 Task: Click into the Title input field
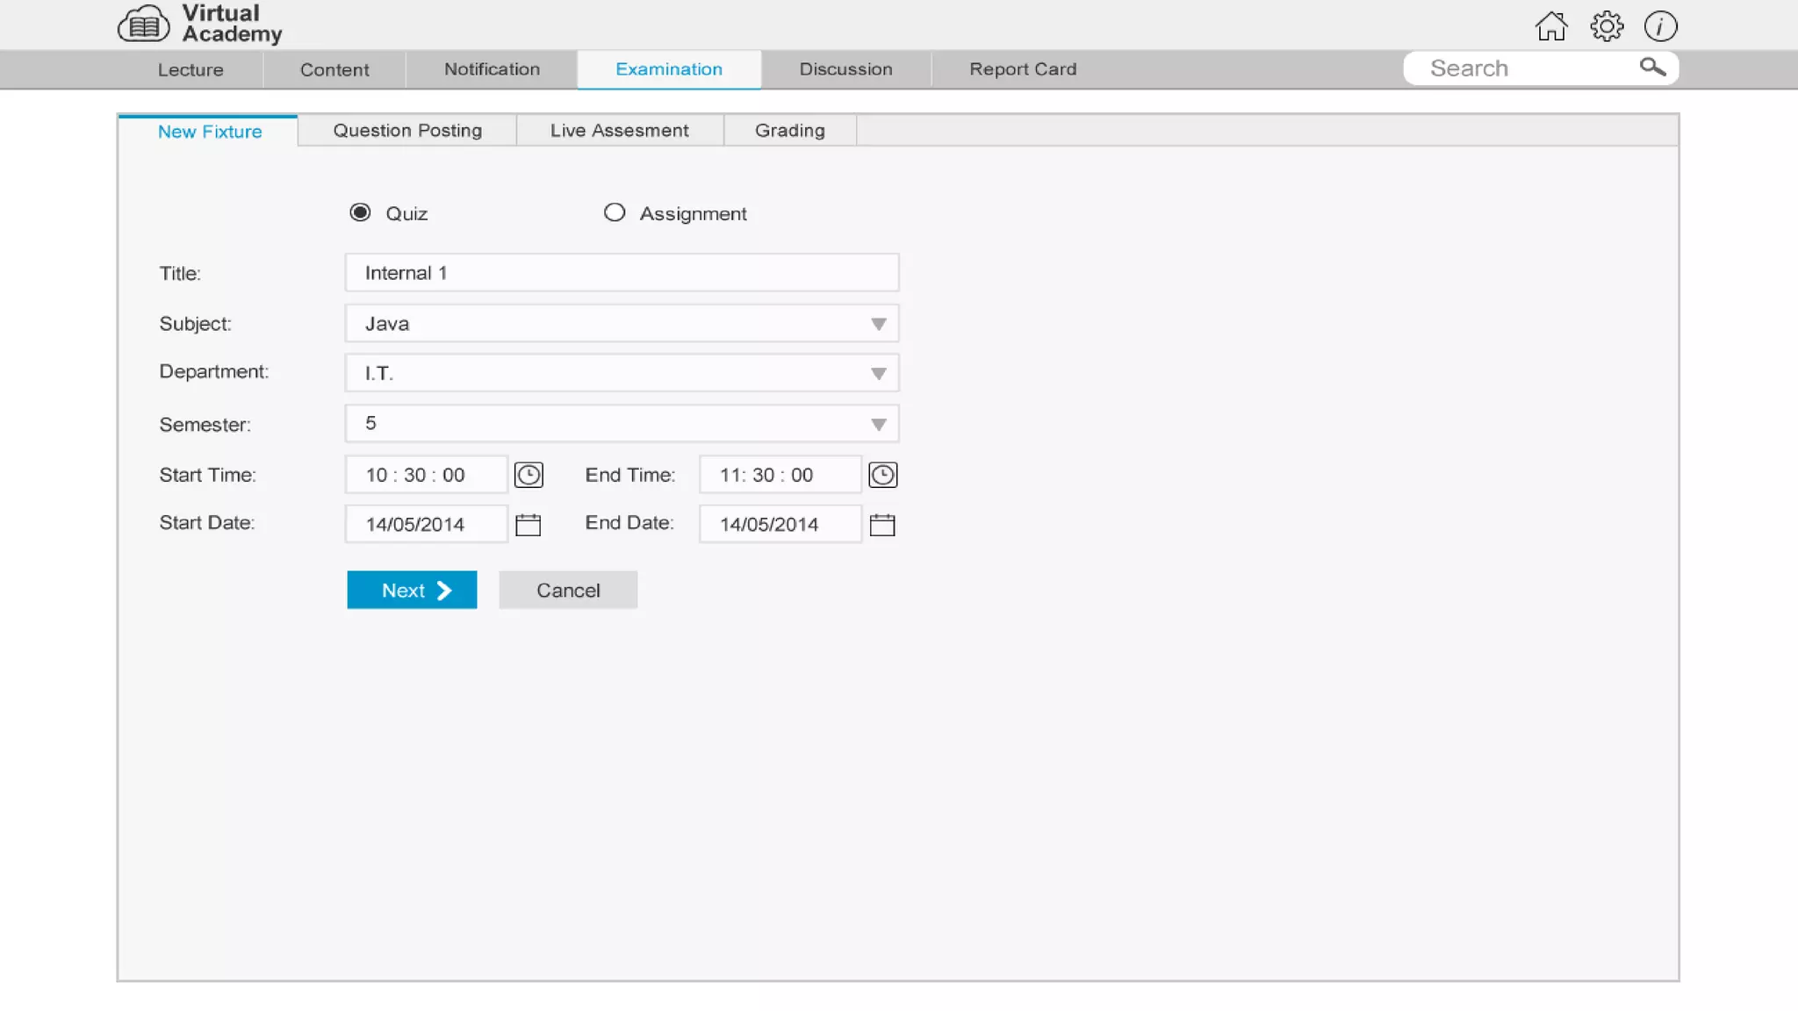pyautogui.click(x=622, y=273)
